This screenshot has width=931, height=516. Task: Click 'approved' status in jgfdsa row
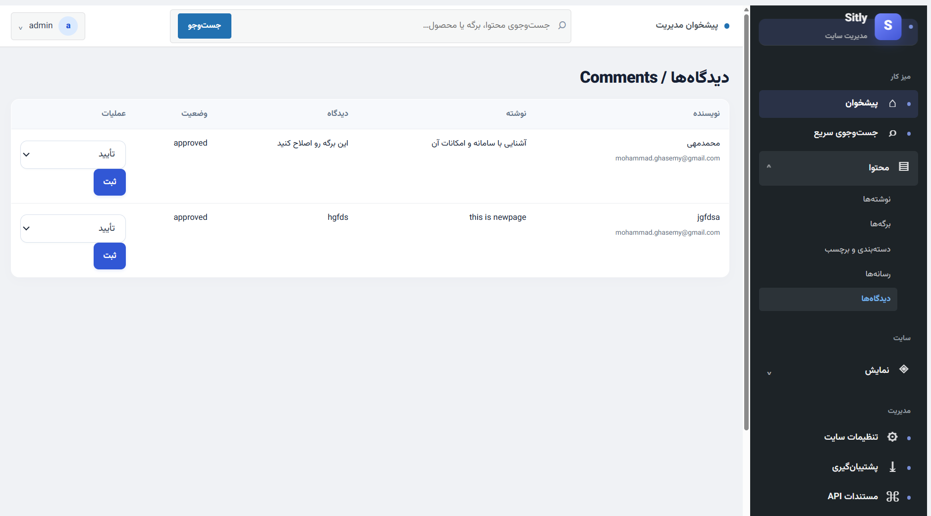click(190, 217)
